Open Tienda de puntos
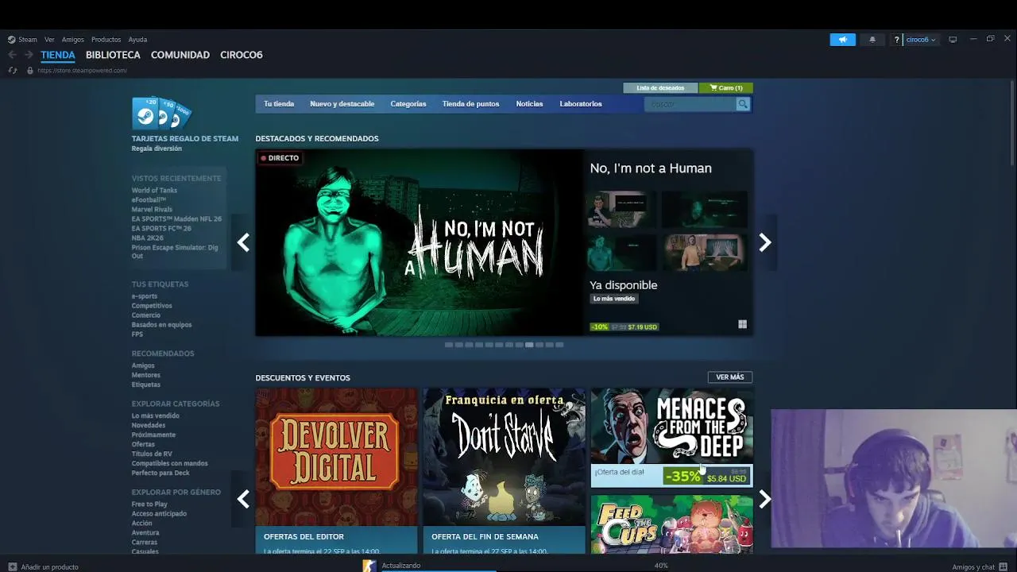The width and height of the screenshot is (1017, 572). [470, 104]
